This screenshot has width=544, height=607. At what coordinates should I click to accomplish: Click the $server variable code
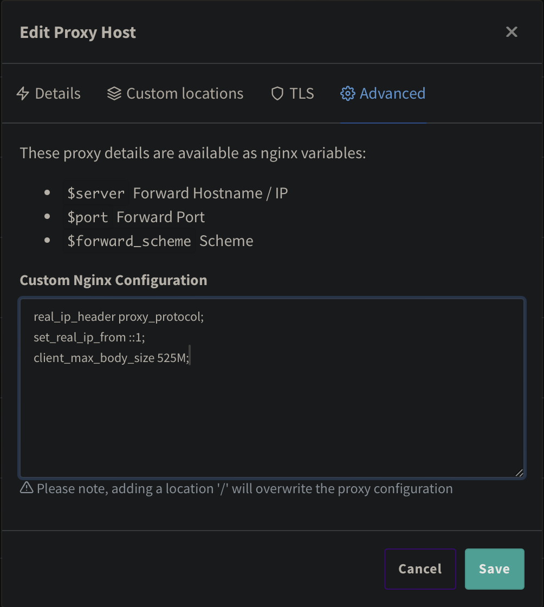tap(96, 193)
